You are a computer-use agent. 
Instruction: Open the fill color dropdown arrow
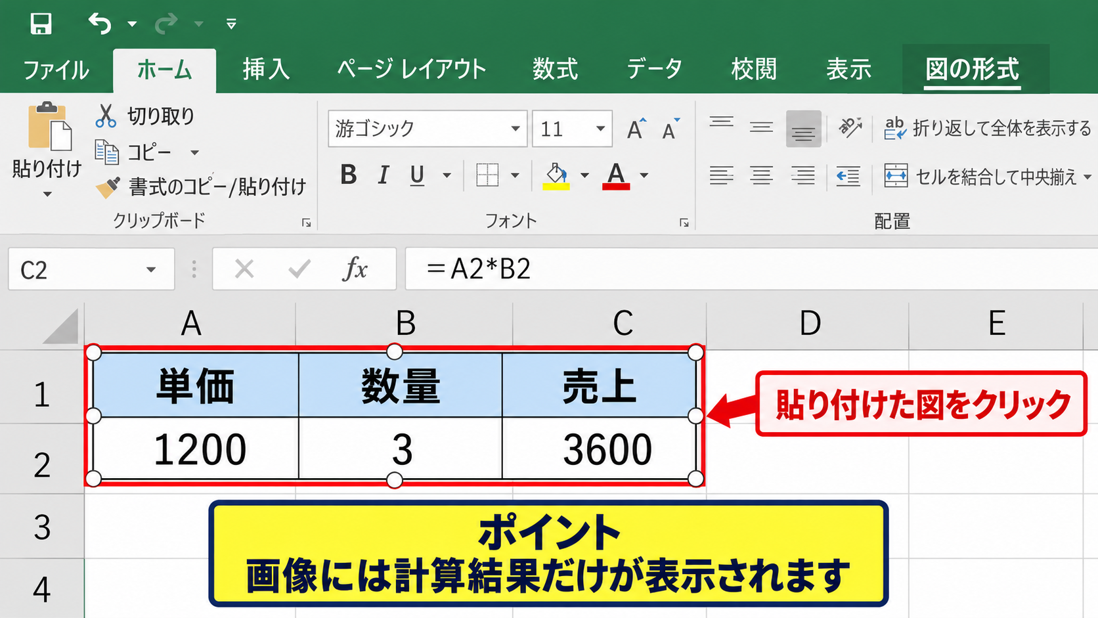pyautogui.click(x=584, y=175)
